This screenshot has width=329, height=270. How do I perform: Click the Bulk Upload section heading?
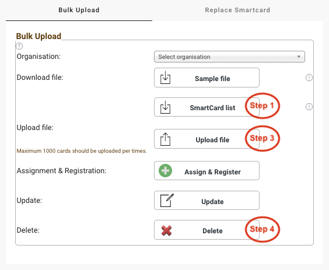[38, 36]
